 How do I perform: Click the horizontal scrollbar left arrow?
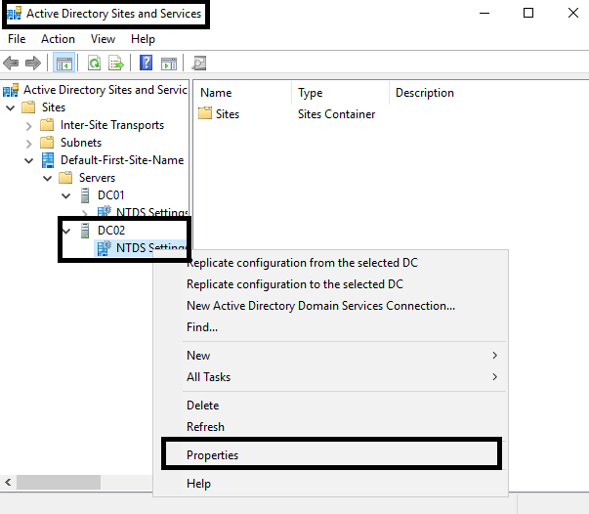pos(8,482)
